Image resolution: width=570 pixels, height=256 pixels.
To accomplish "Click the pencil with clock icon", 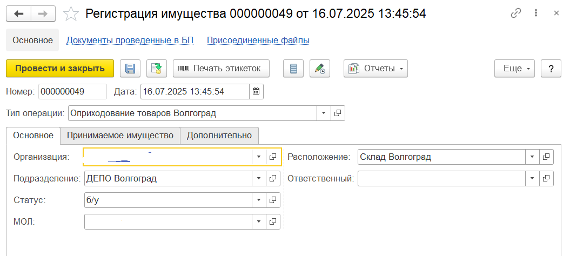I will 320,69.
